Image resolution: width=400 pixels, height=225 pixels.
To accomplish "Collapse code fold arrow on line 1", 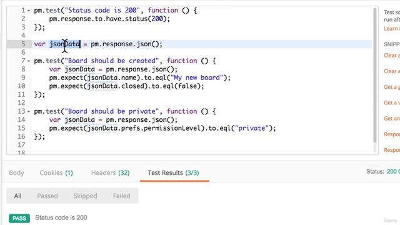I will tap(29, 11).
